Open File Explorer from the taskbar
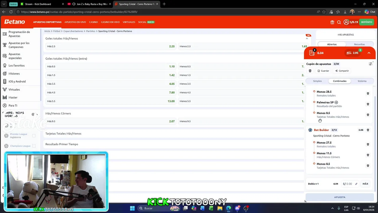 pyautogui.click(x=220, y=208)
